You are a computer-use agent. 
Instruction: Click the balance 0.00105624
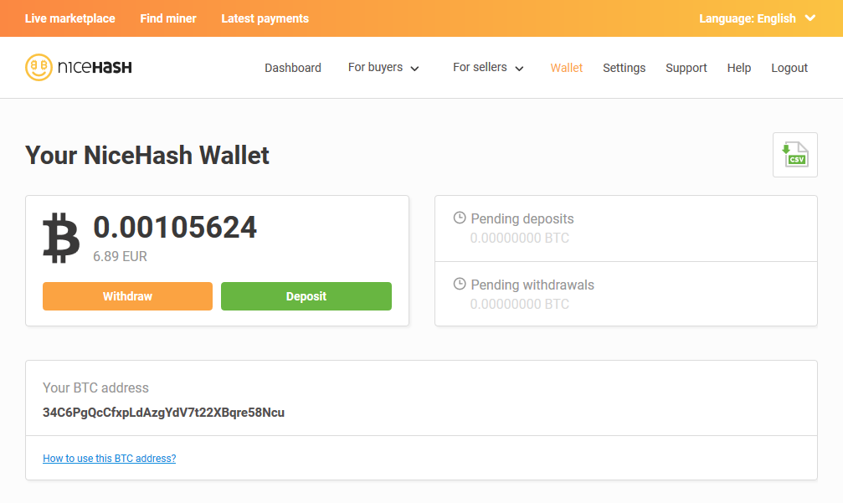click(x=175, y=227)
